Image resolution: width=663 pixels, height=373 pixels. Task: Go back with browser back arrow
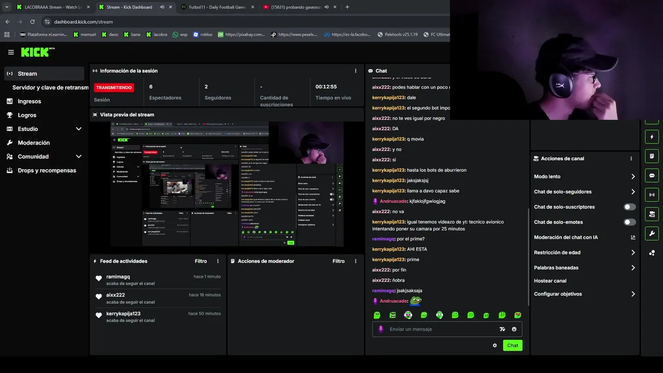[x=7, y=22]
